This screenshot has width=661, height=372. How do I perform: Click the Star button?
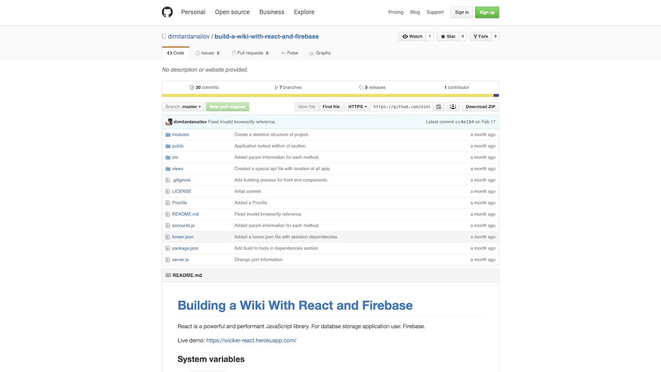tap(448, 37)
